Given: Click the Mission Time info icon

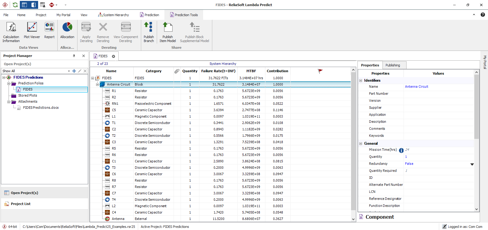Looking at the screenshot, I should (401, 150).
